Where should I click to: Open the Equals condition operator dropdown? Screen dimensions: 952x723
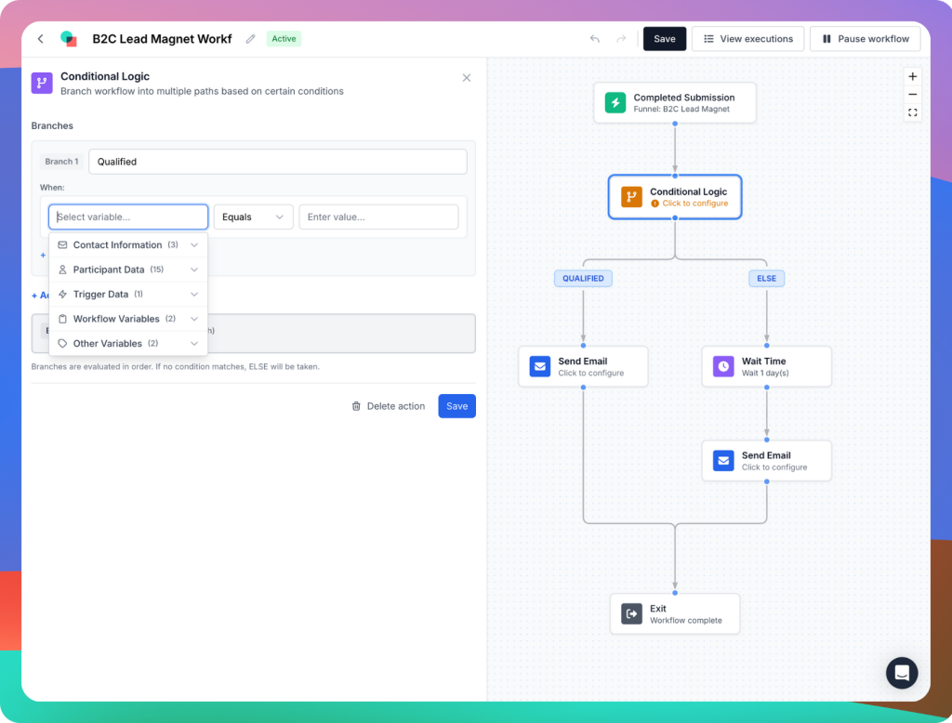(253, 217)
